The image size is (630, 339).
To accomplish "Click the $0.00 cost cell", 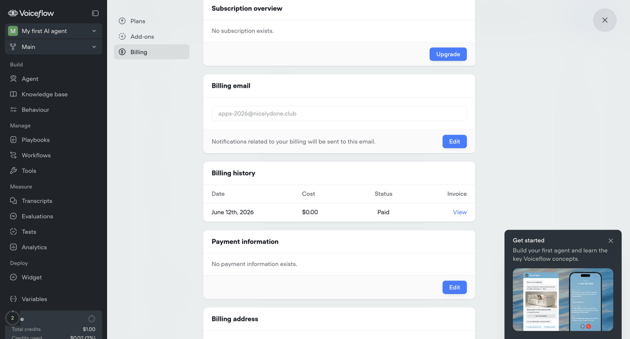I will (x=310, y=212).
